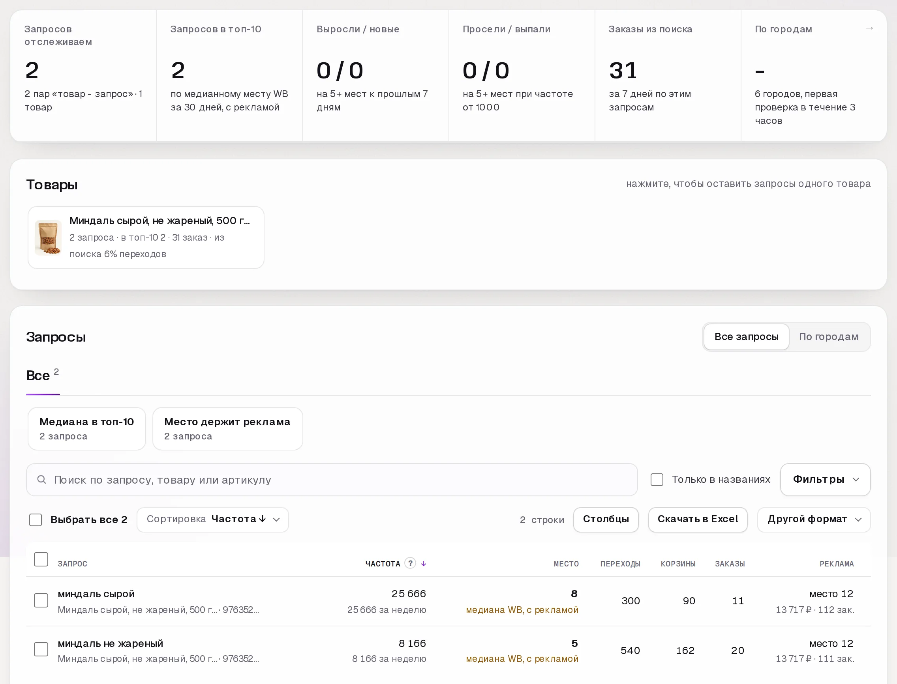Switch to the По городам view
The image size is (897, 684).
click(x=829, y=337)
